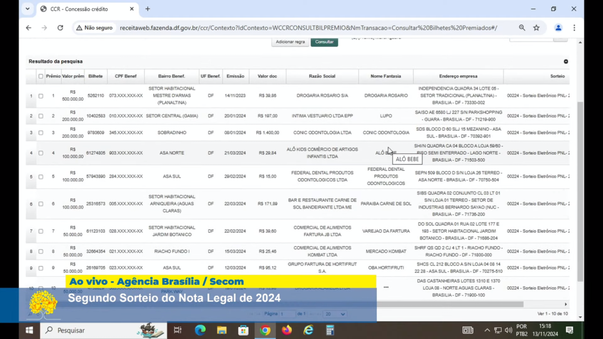Check the row with bilhete 10402583
Viewport: 603px width, 339px height.
[x=41, y=116]
